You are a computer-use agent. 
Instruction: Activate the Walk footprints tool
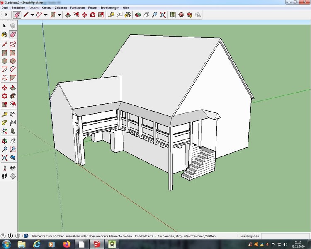[5, 176]
